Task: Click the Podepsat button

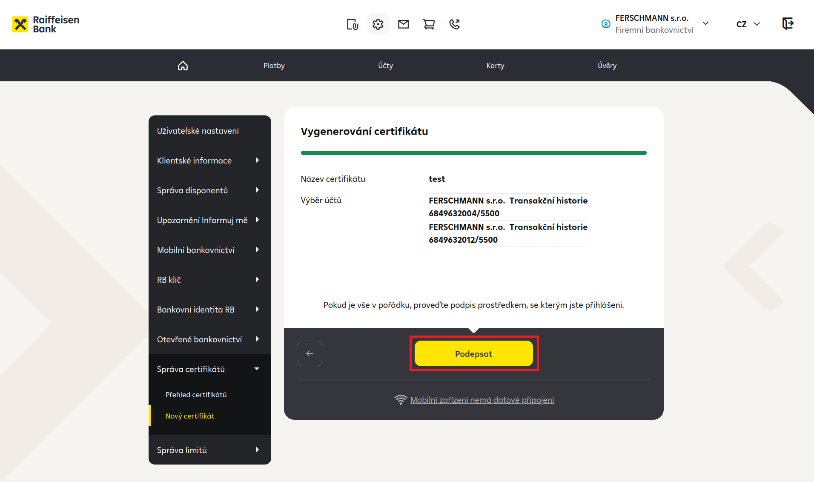Action: click(x=474, y=353)
